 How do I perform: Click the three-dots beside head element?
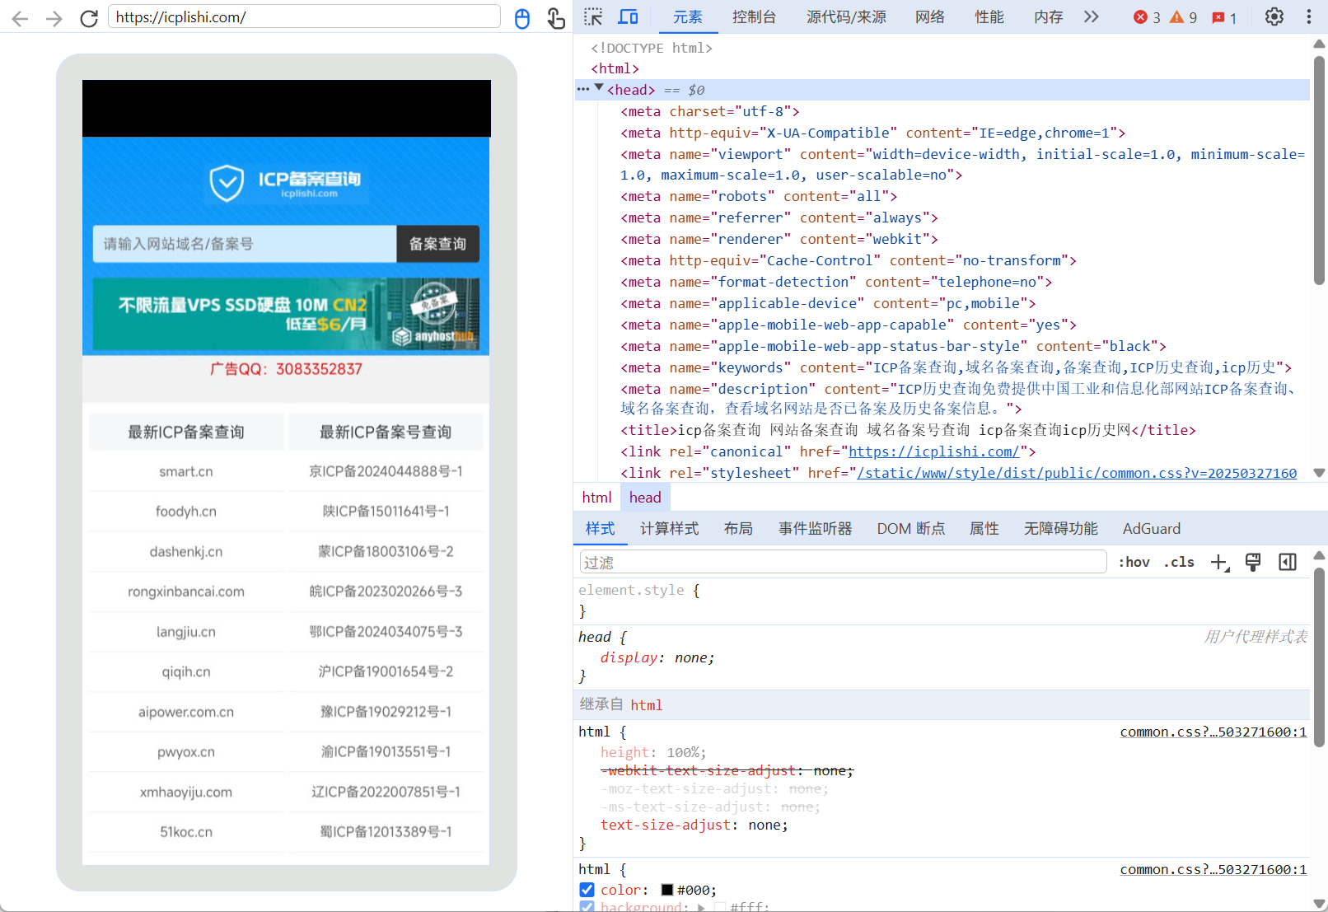pos(583,89)
